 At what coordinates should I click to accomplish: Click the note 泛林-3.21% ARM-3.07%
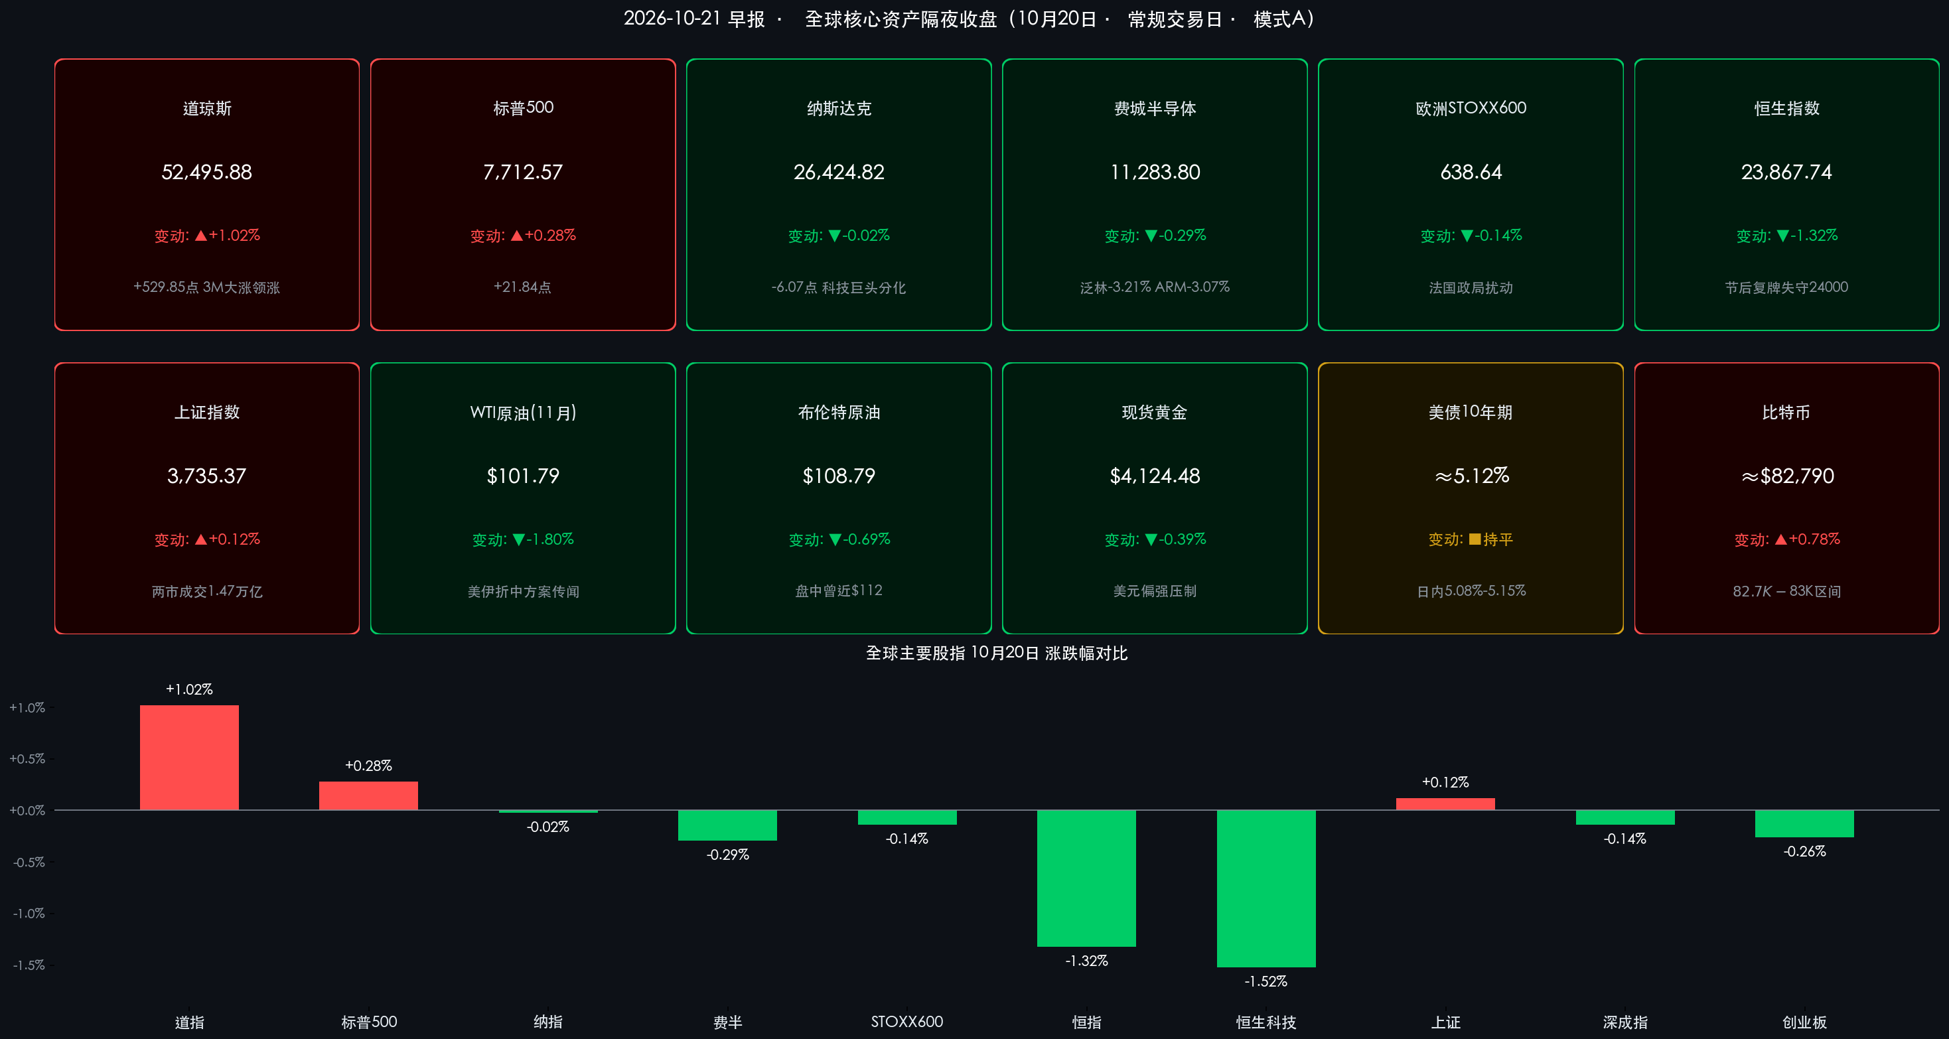[1155, 287]
